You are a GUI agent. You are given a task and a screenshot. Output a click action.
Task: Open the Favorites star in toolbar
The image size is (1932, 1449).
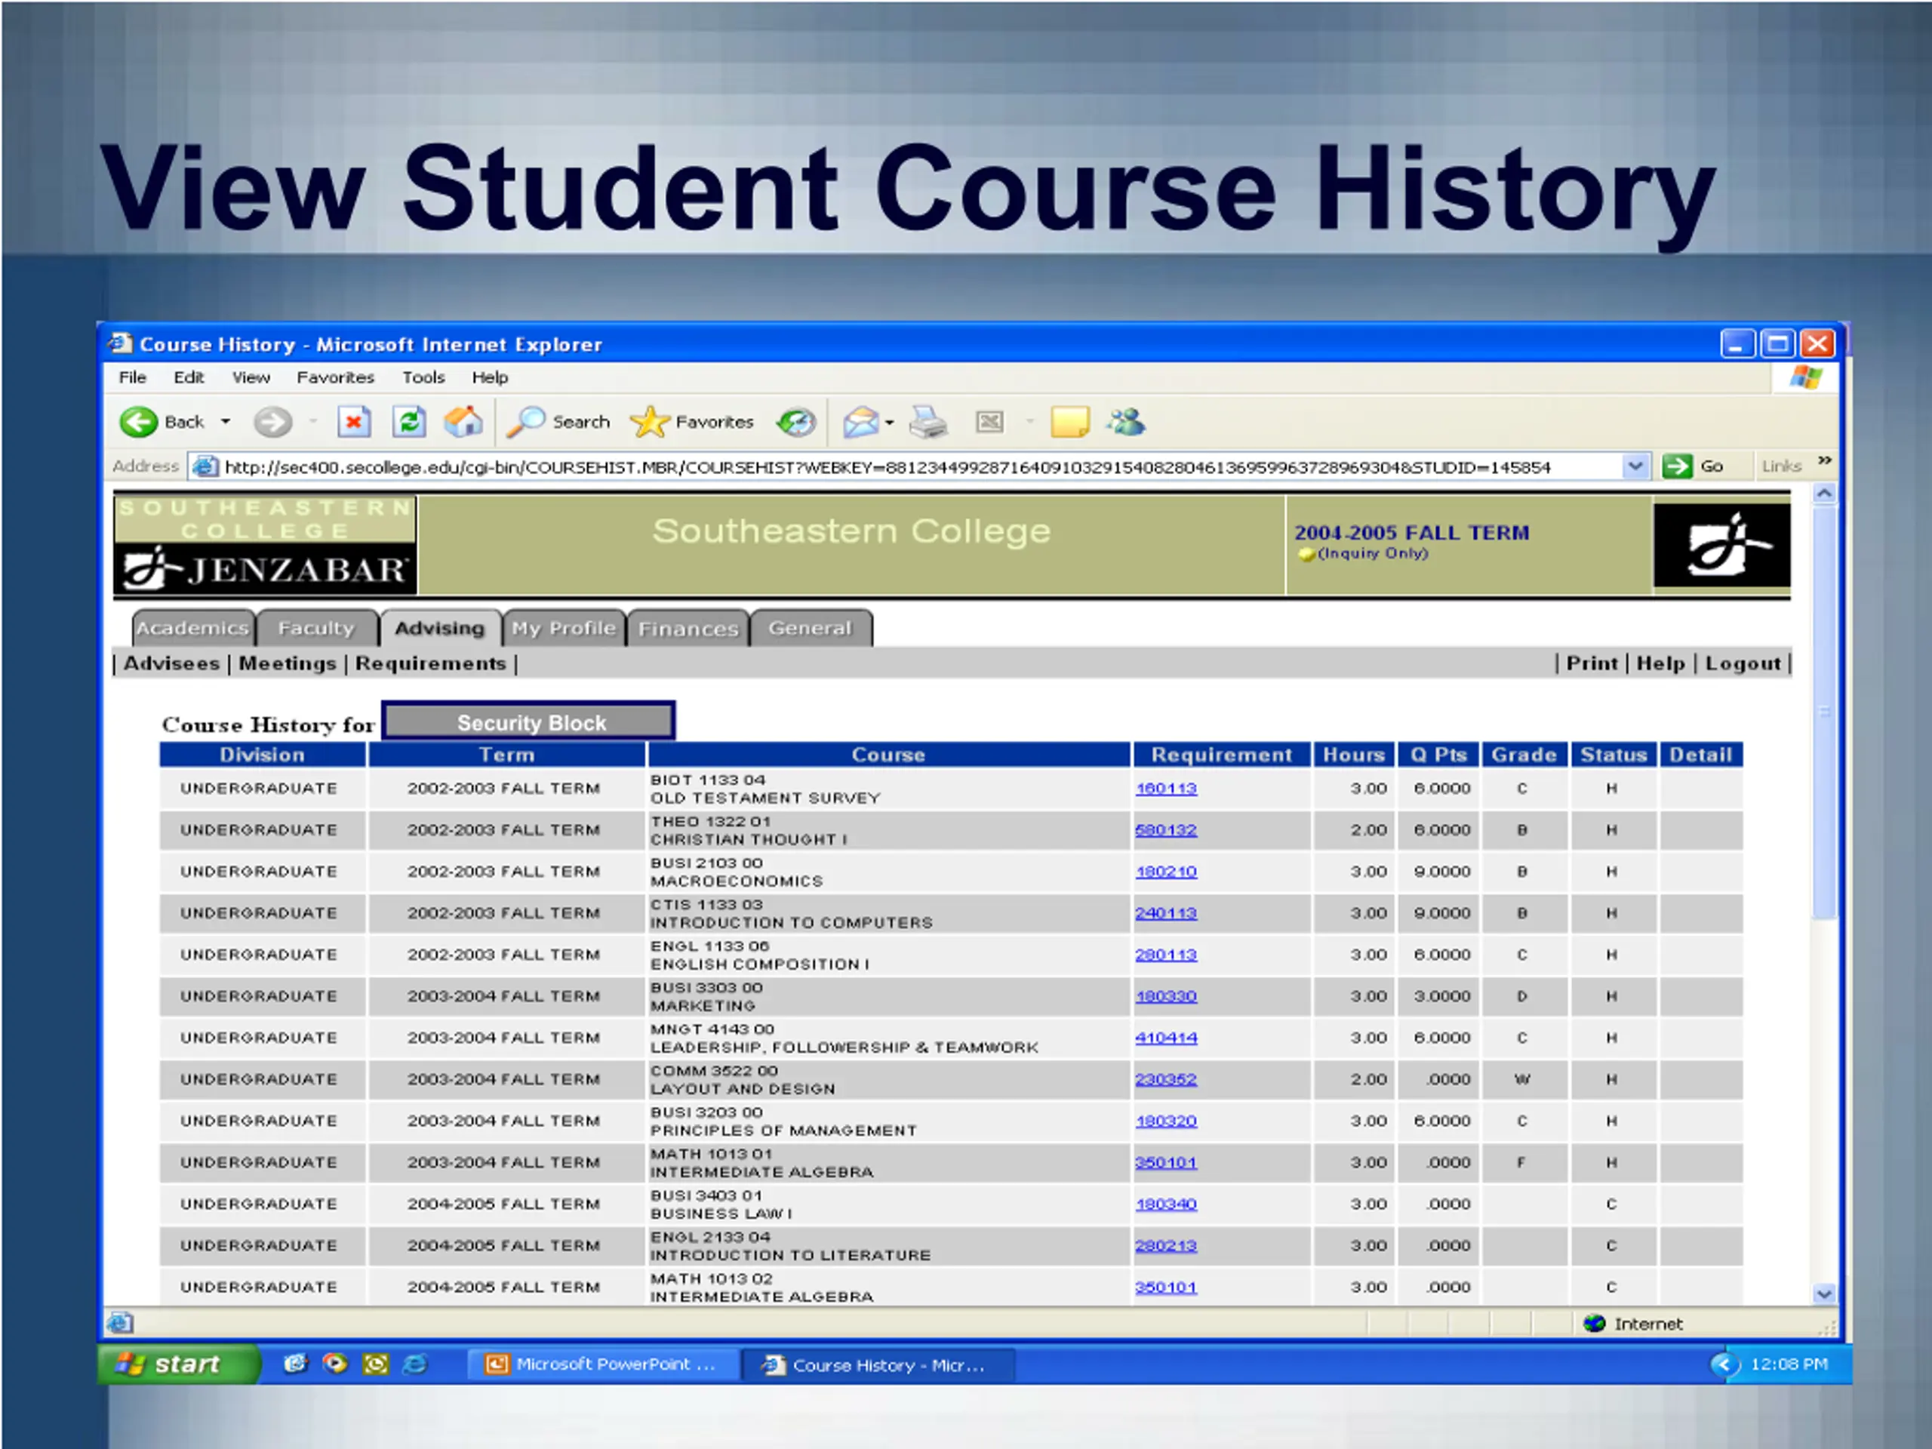(x=649, y=423)
